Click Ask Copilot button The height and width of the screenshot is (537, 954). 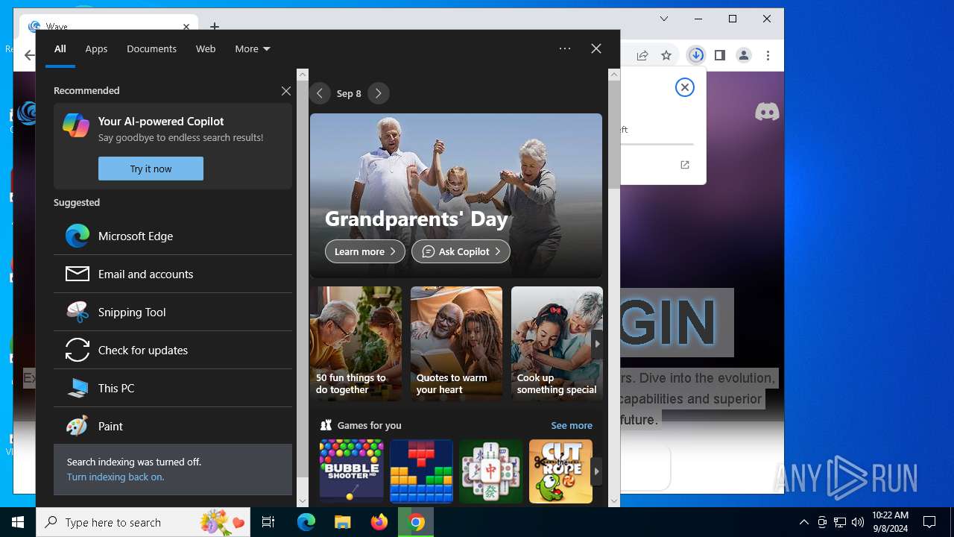tap(461, 251)
